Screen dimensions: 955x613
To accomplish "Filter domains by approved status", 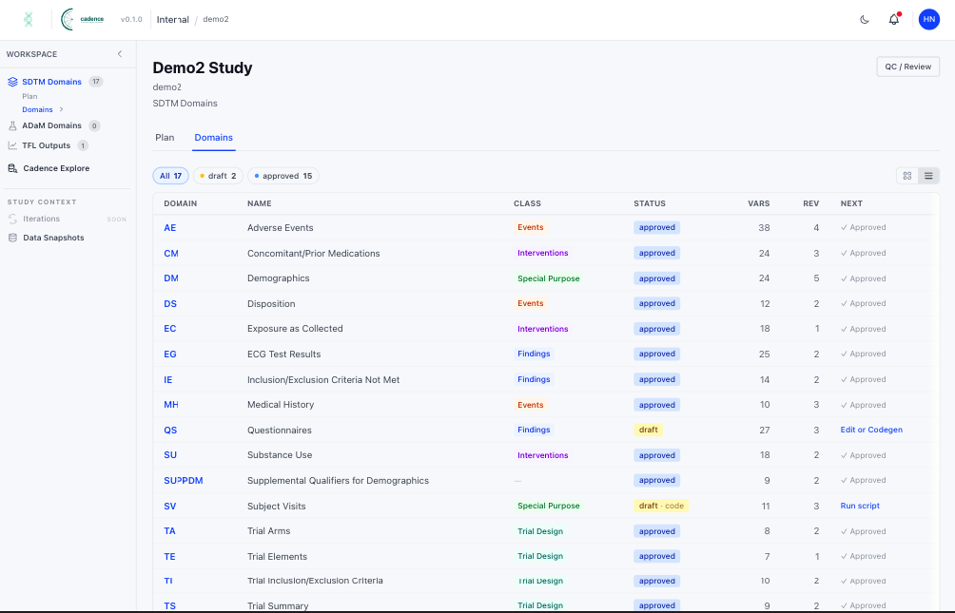I will coord(283,176).
